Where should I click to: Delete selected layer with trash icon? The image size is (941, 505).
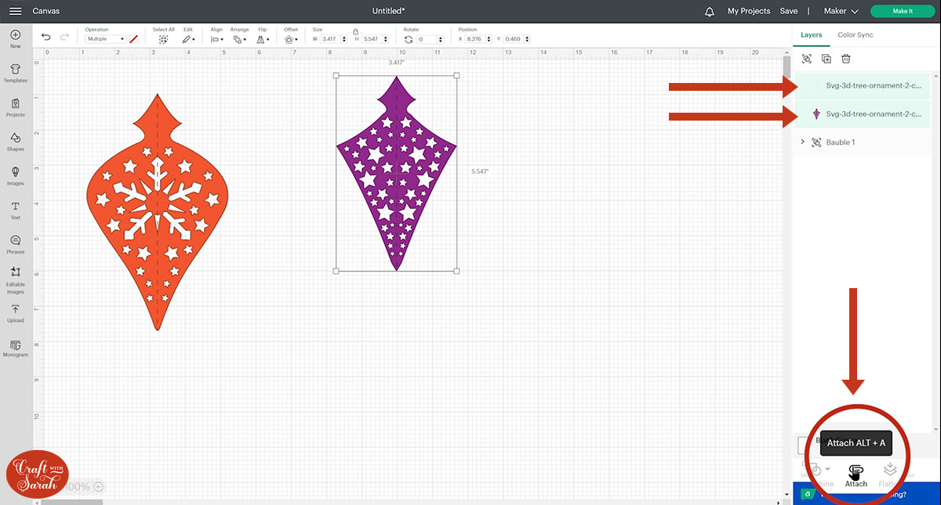[x=846, y=59]
